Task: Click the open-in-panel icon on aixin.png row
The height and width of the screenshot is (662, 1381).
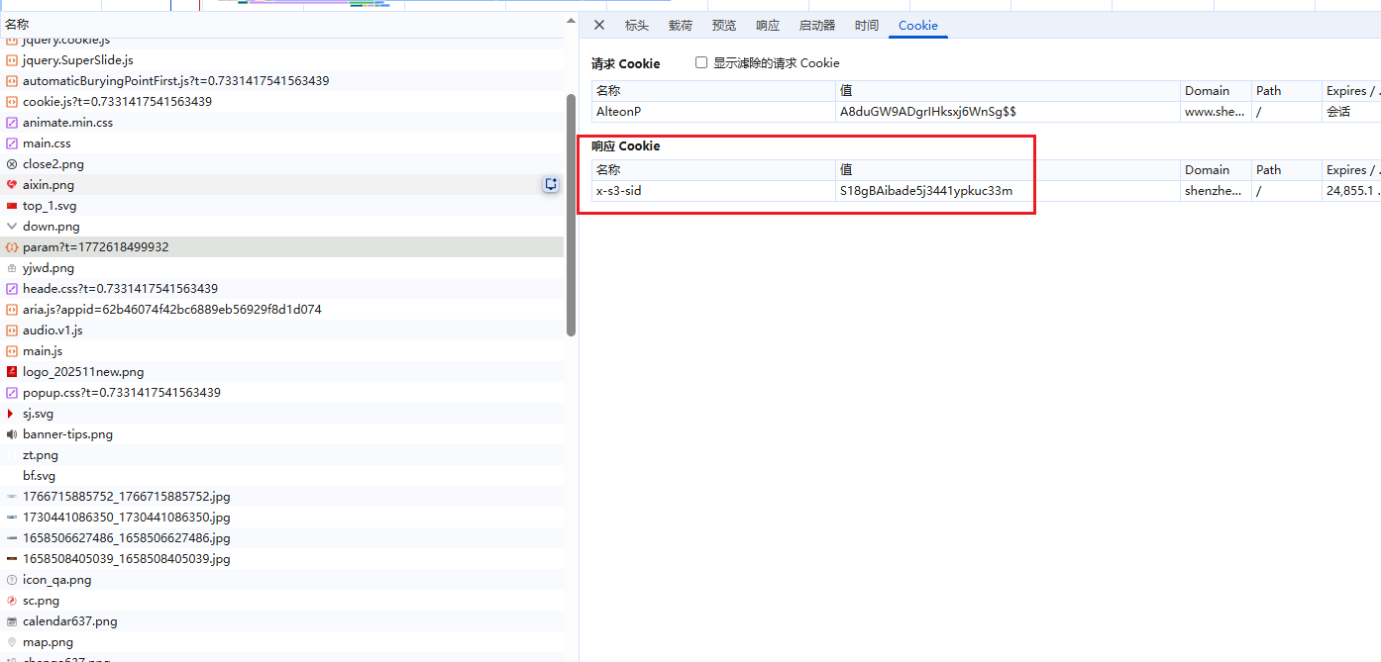Action: pos(551,184)
